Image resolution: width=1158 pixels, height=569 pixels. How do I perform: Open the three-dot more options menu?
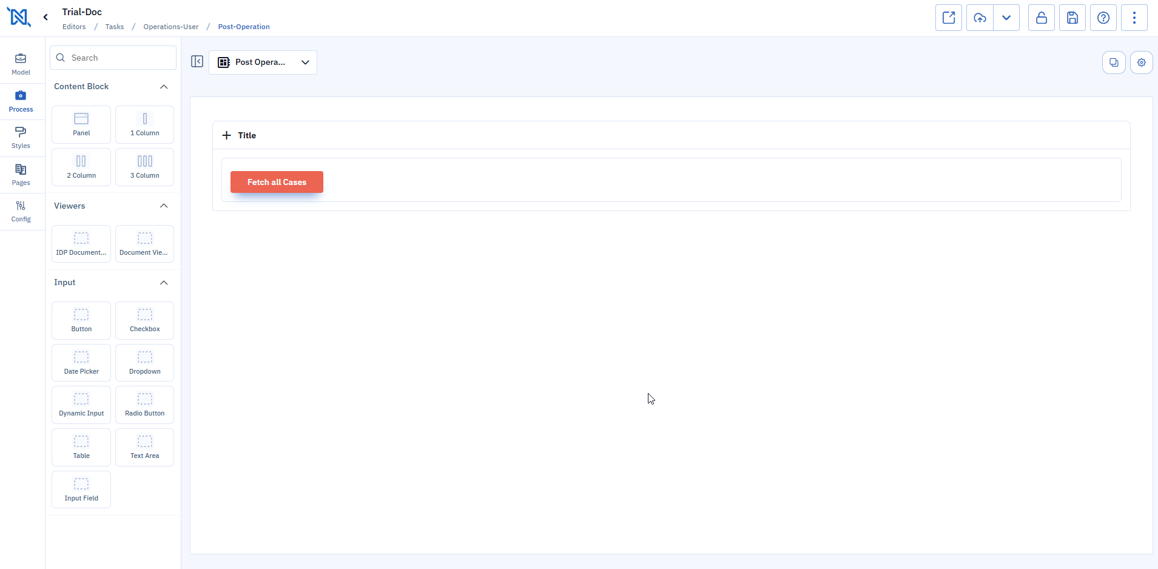(1134, 18)
